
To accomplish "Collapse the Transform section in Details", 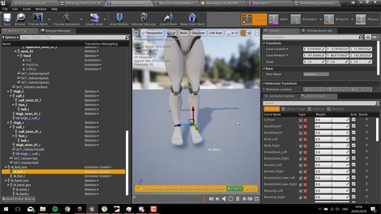I will pyautogui.click(x=264, y=43).
